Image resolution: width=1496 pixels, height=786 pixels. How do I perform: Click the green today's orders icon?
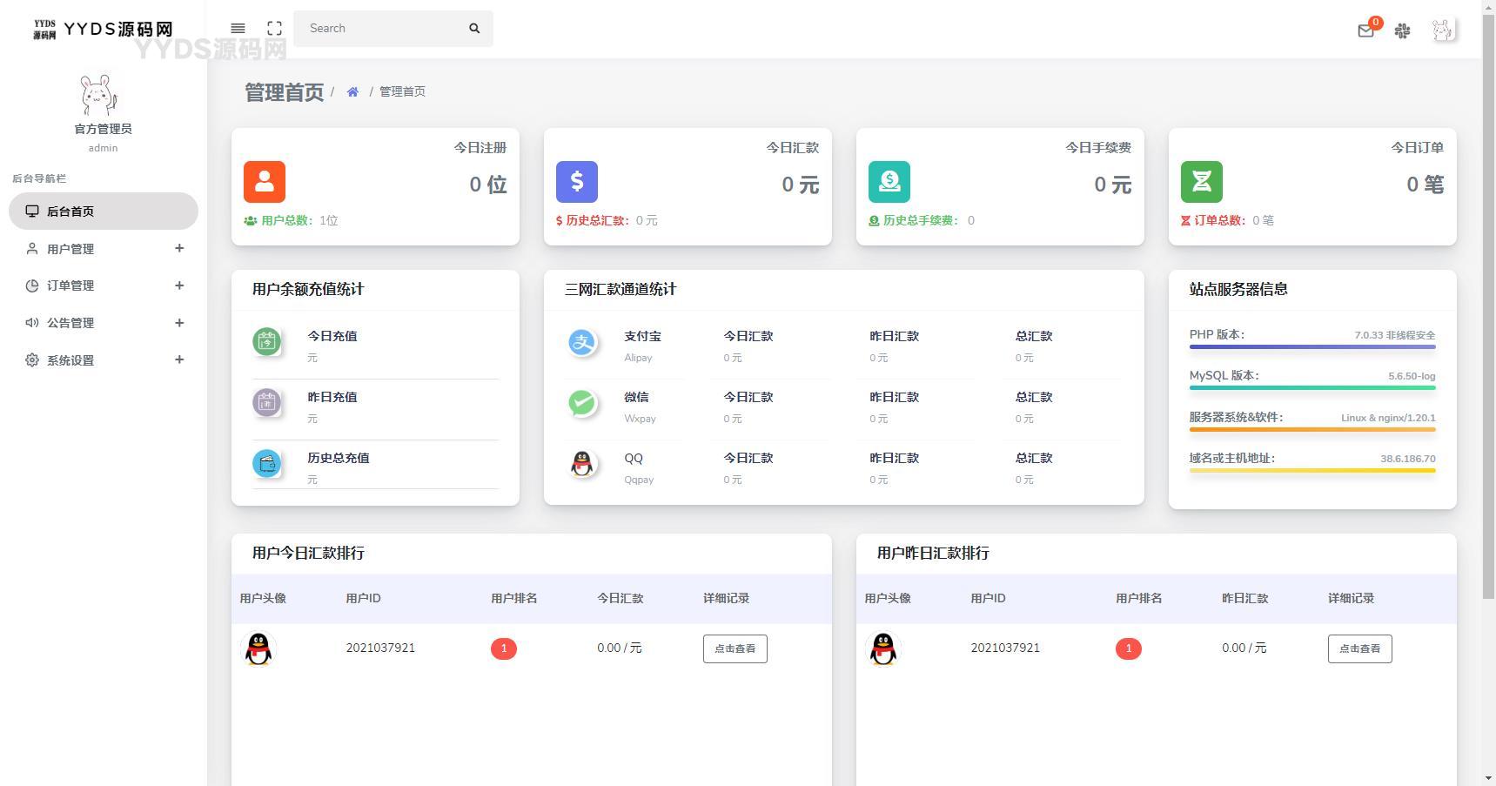tap(1201, 182)
